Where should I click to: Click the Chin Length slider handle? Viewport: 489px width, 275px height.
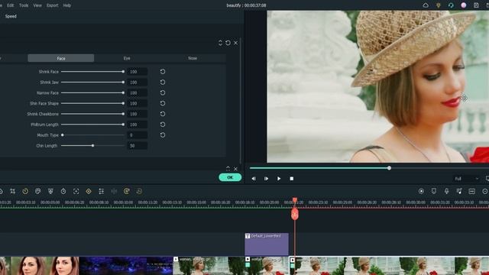click(92, 146)
